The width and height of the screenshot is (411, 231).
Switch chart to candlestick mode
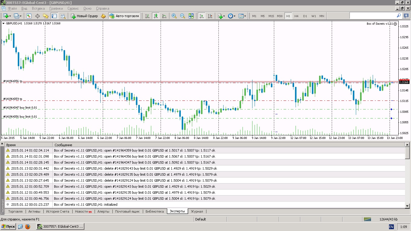click(x=156, y=16)
